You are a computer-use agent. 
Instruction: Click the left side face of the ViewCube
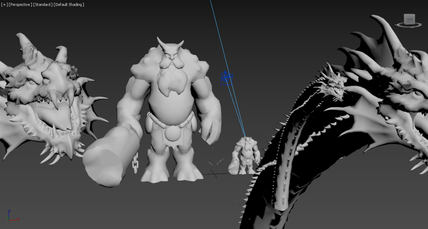click(405, 19)
